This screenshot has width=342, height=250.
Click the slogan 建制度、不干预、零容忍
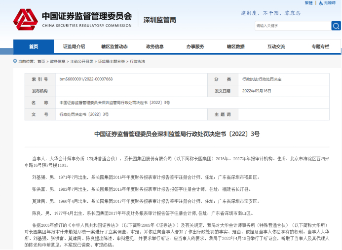(270, 13)
